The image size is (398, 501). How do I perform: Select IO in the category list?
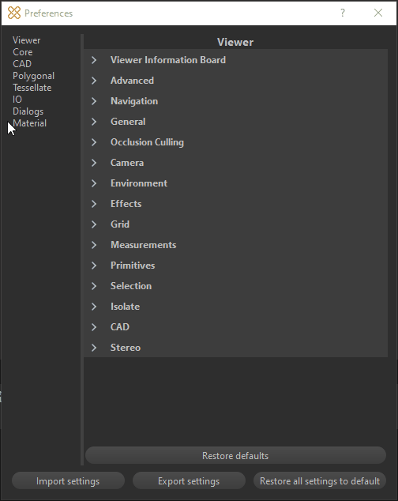(x=17, y=100)
